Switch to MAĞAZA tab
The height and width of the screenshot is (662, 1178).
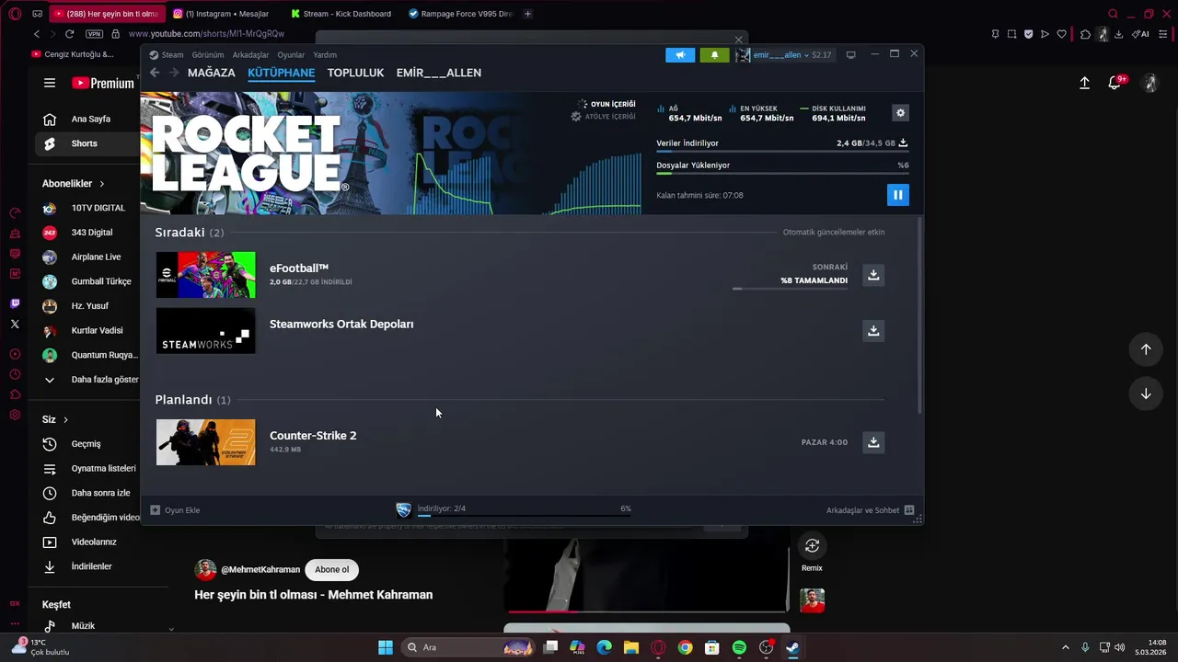pyautogui.click(x=212, y=73)
